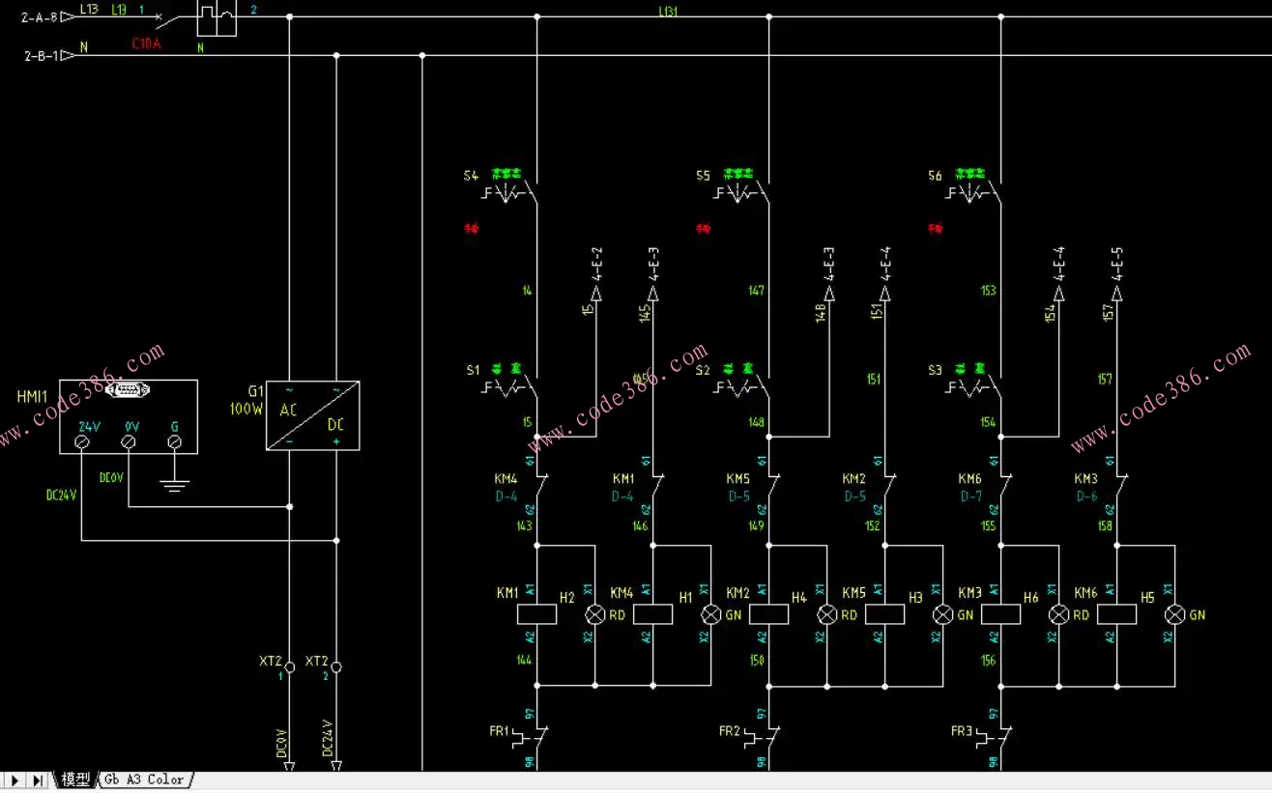
Task: Jump to last layout tab arrow
Action: (x=38, y=779)
